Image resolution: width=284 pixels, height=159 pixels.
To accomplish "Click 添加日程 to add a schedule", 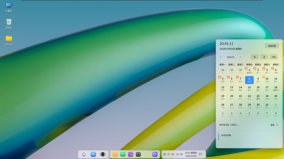I will pyautogui.click(x=272, y=46).
